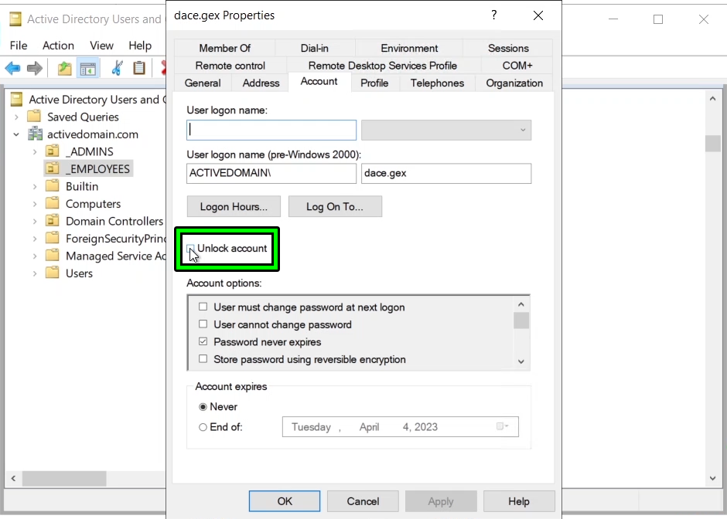Screen dimensions: 727x519
Task: Check User must change password at next logon
Action: (x=202, y=307)
